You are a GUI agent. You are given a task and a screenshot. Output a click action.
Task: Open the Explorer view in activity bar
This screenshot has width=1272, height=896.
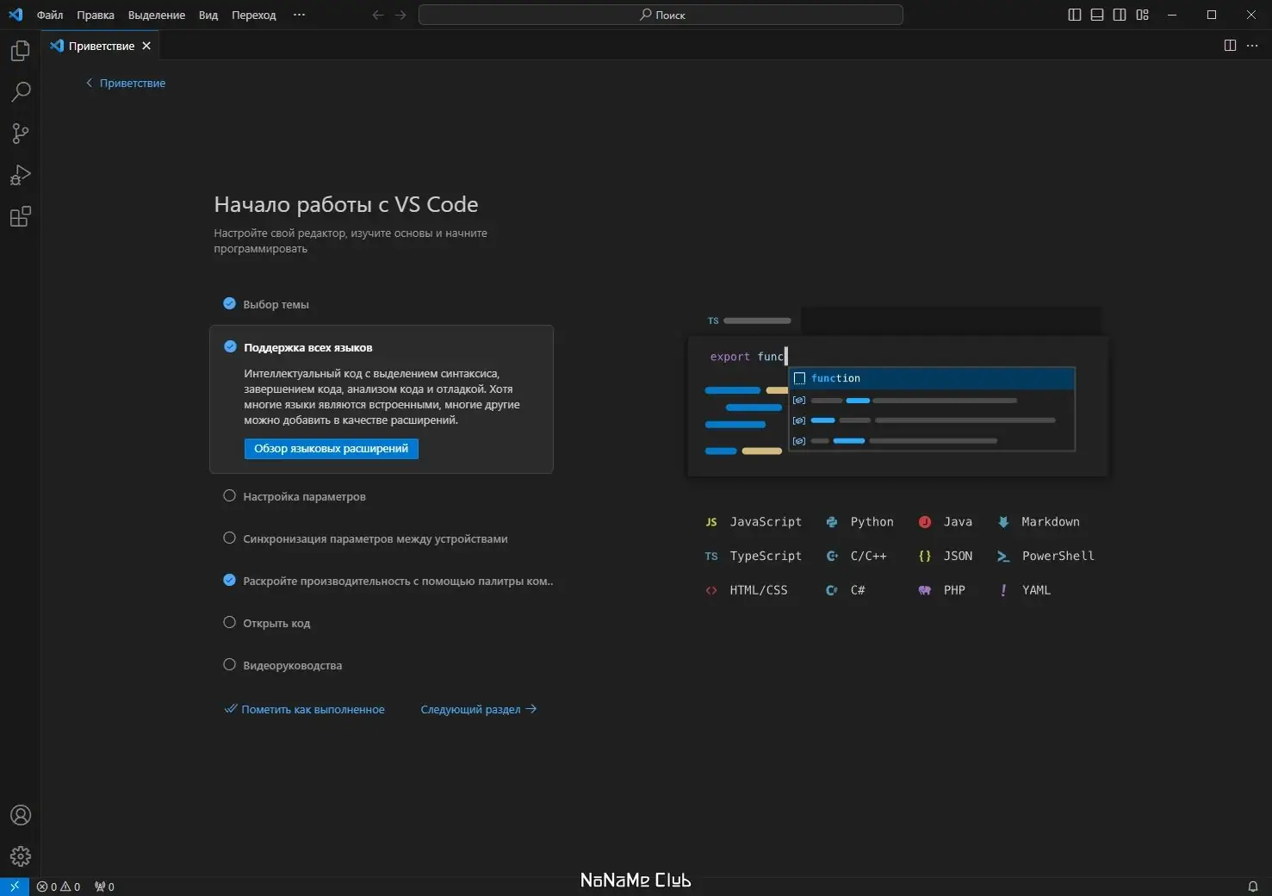21,52
